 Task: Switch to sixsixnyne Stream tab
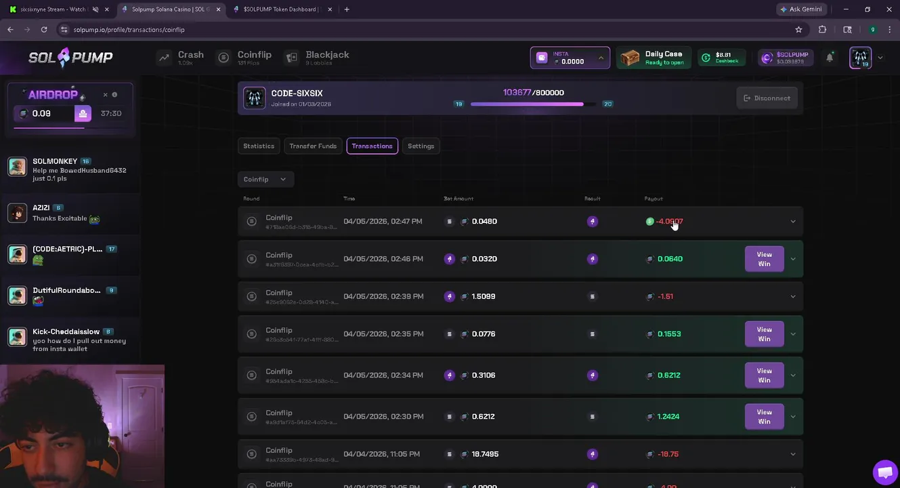[53, 9]
